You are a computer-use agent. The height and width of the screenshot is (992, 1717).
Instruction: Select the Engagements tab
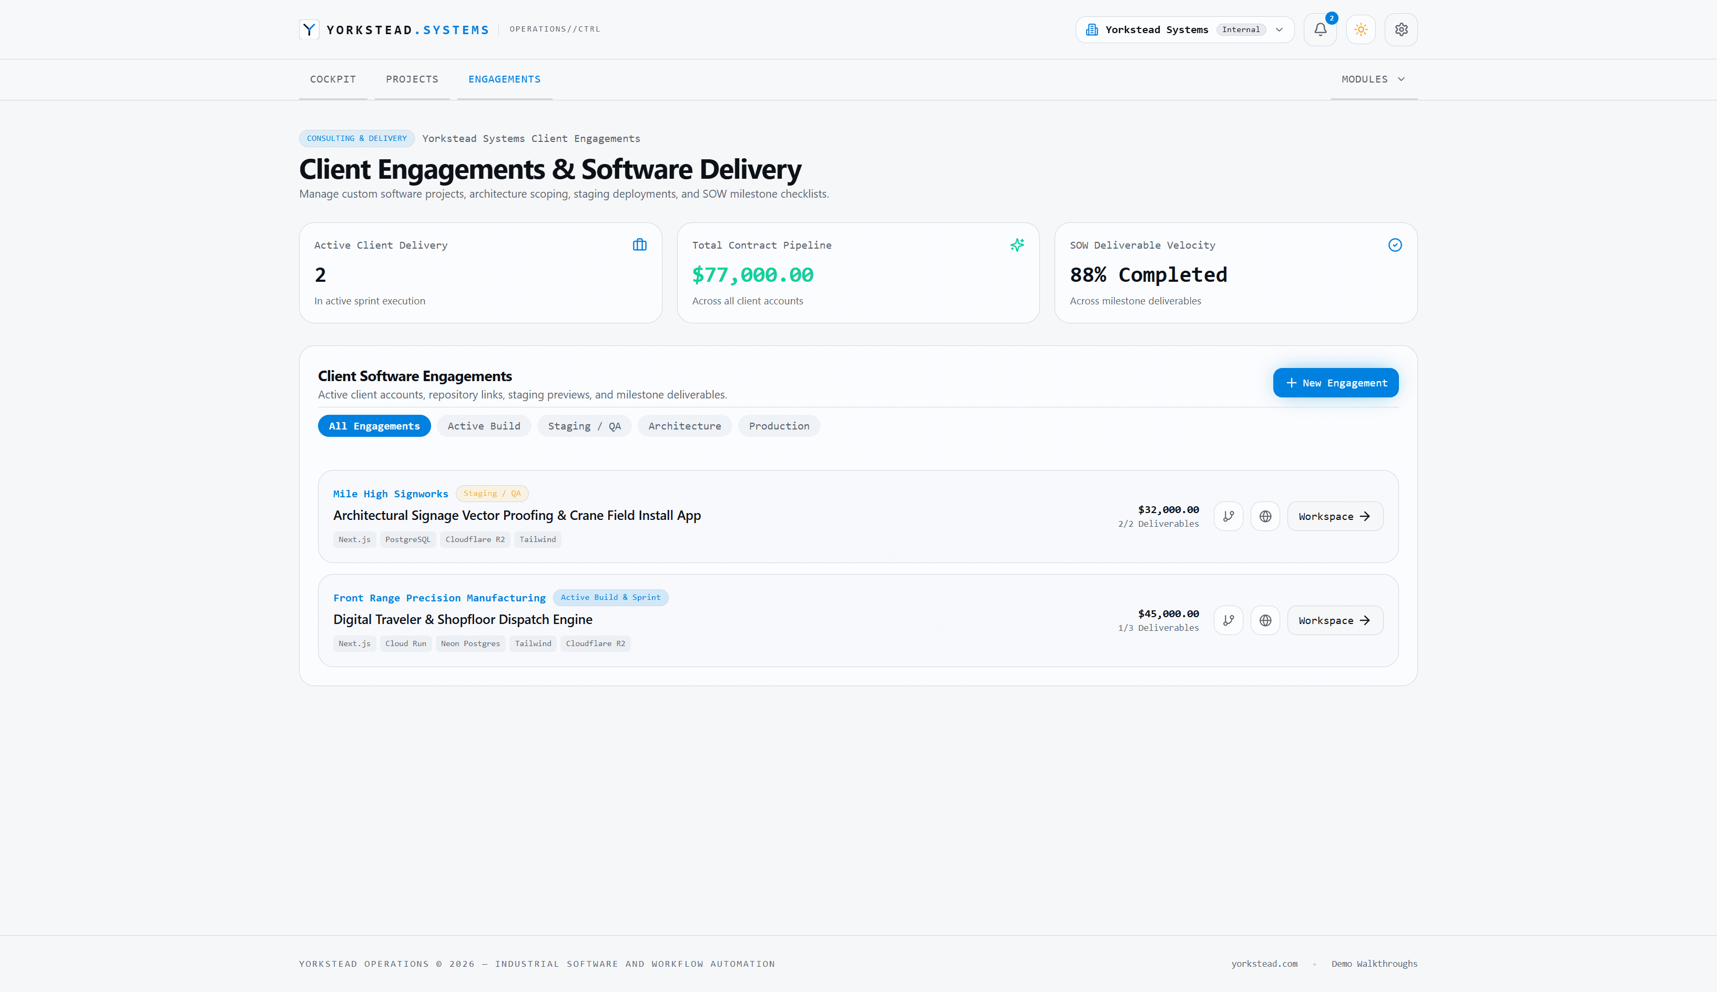pos(504,79)
